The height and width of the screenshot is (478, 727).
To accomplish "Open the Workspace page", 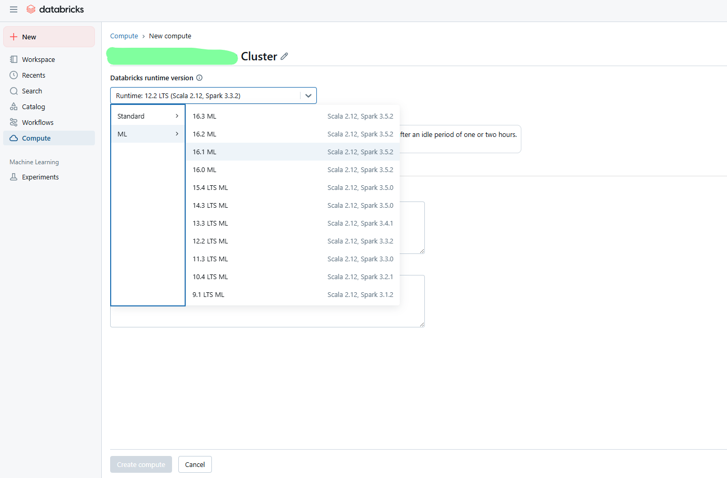I will coord(49,59).
